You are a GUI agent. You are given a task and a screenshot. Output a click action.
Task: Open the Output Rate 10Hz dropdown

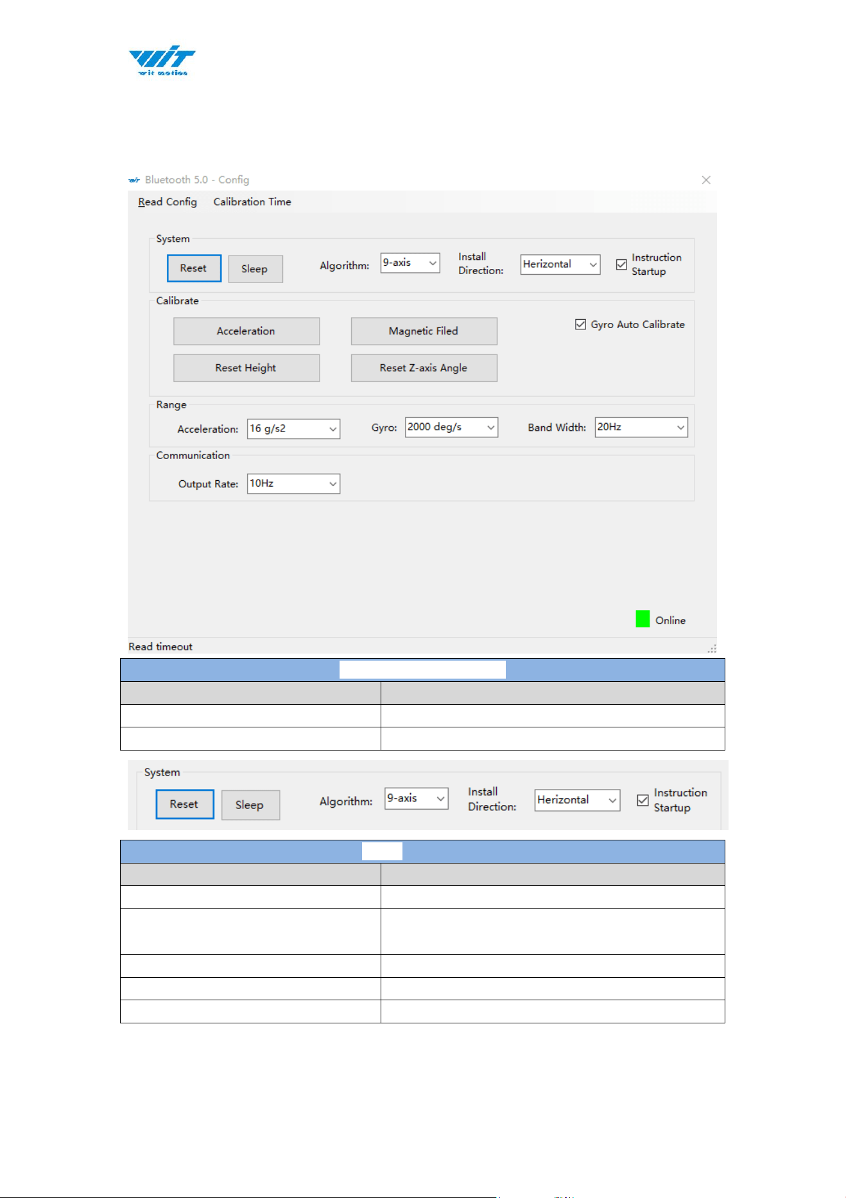[x=293, y=483]
